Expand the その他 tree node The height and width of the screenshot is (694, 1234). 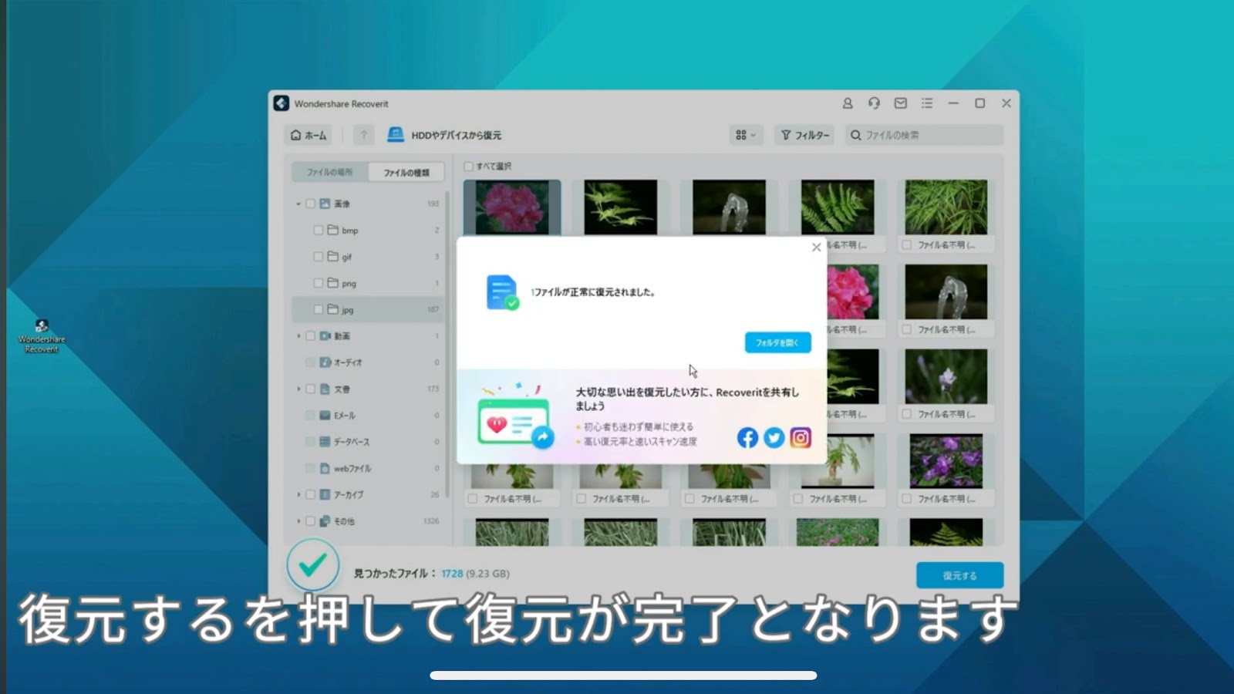(x=298, y=521)
